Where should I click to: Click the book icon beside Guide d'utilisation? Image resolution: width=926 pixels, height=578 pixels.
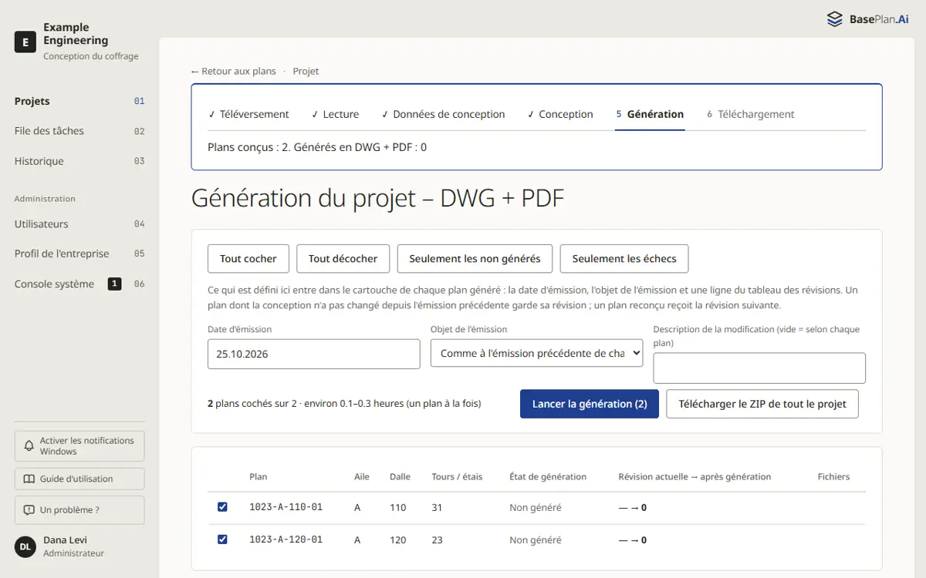(29, 479)
